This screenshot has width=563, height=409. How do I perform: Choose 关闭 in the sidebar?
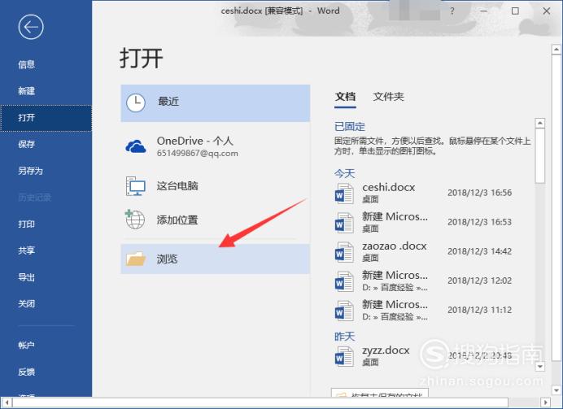pyautogui.click(x=27, y=304)
